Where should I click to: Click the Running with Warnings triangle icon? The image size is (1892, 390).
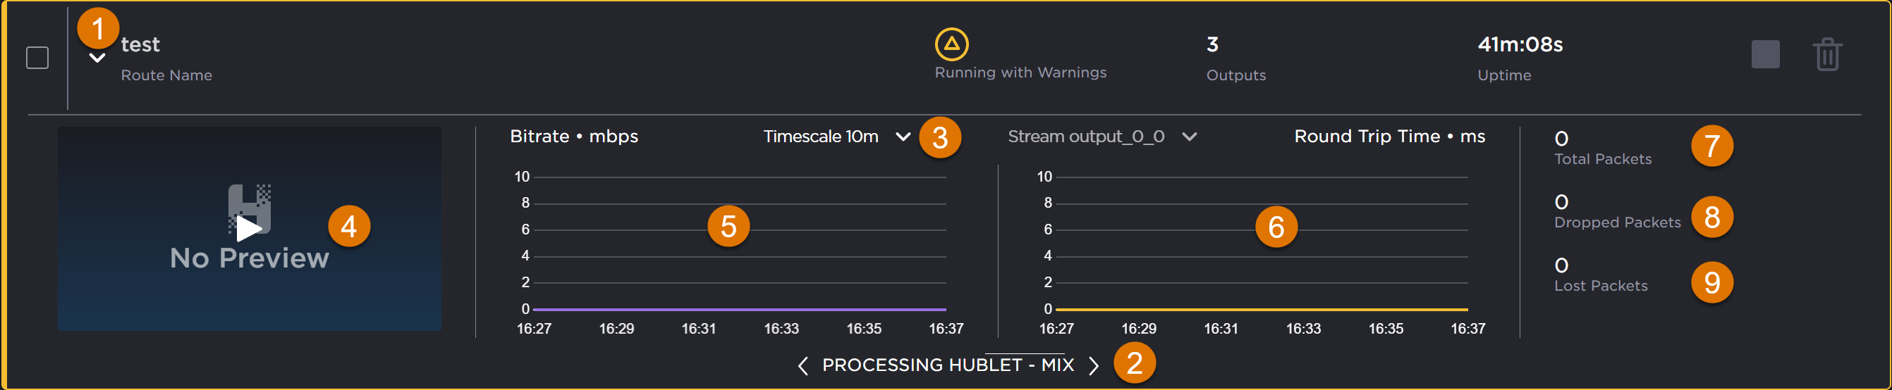951,44
